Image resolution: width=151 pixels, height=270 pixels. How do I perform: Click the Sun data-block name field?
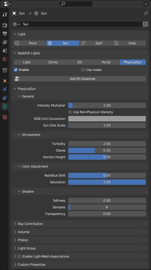pyautogui.click(x=82, y=24)
